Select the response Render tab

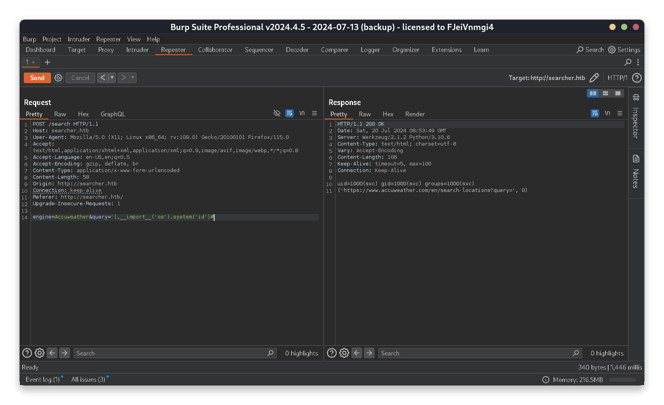click(415, 114)
